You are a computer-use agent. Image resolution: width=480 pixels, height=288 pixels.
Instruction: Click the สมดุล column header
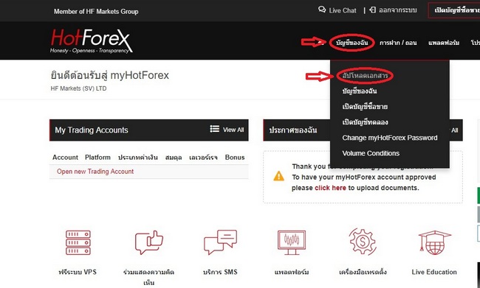174,158
